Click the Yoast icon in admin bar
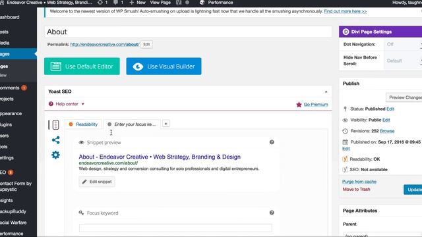This screenshot has height=237, width=422. point(179,3)
